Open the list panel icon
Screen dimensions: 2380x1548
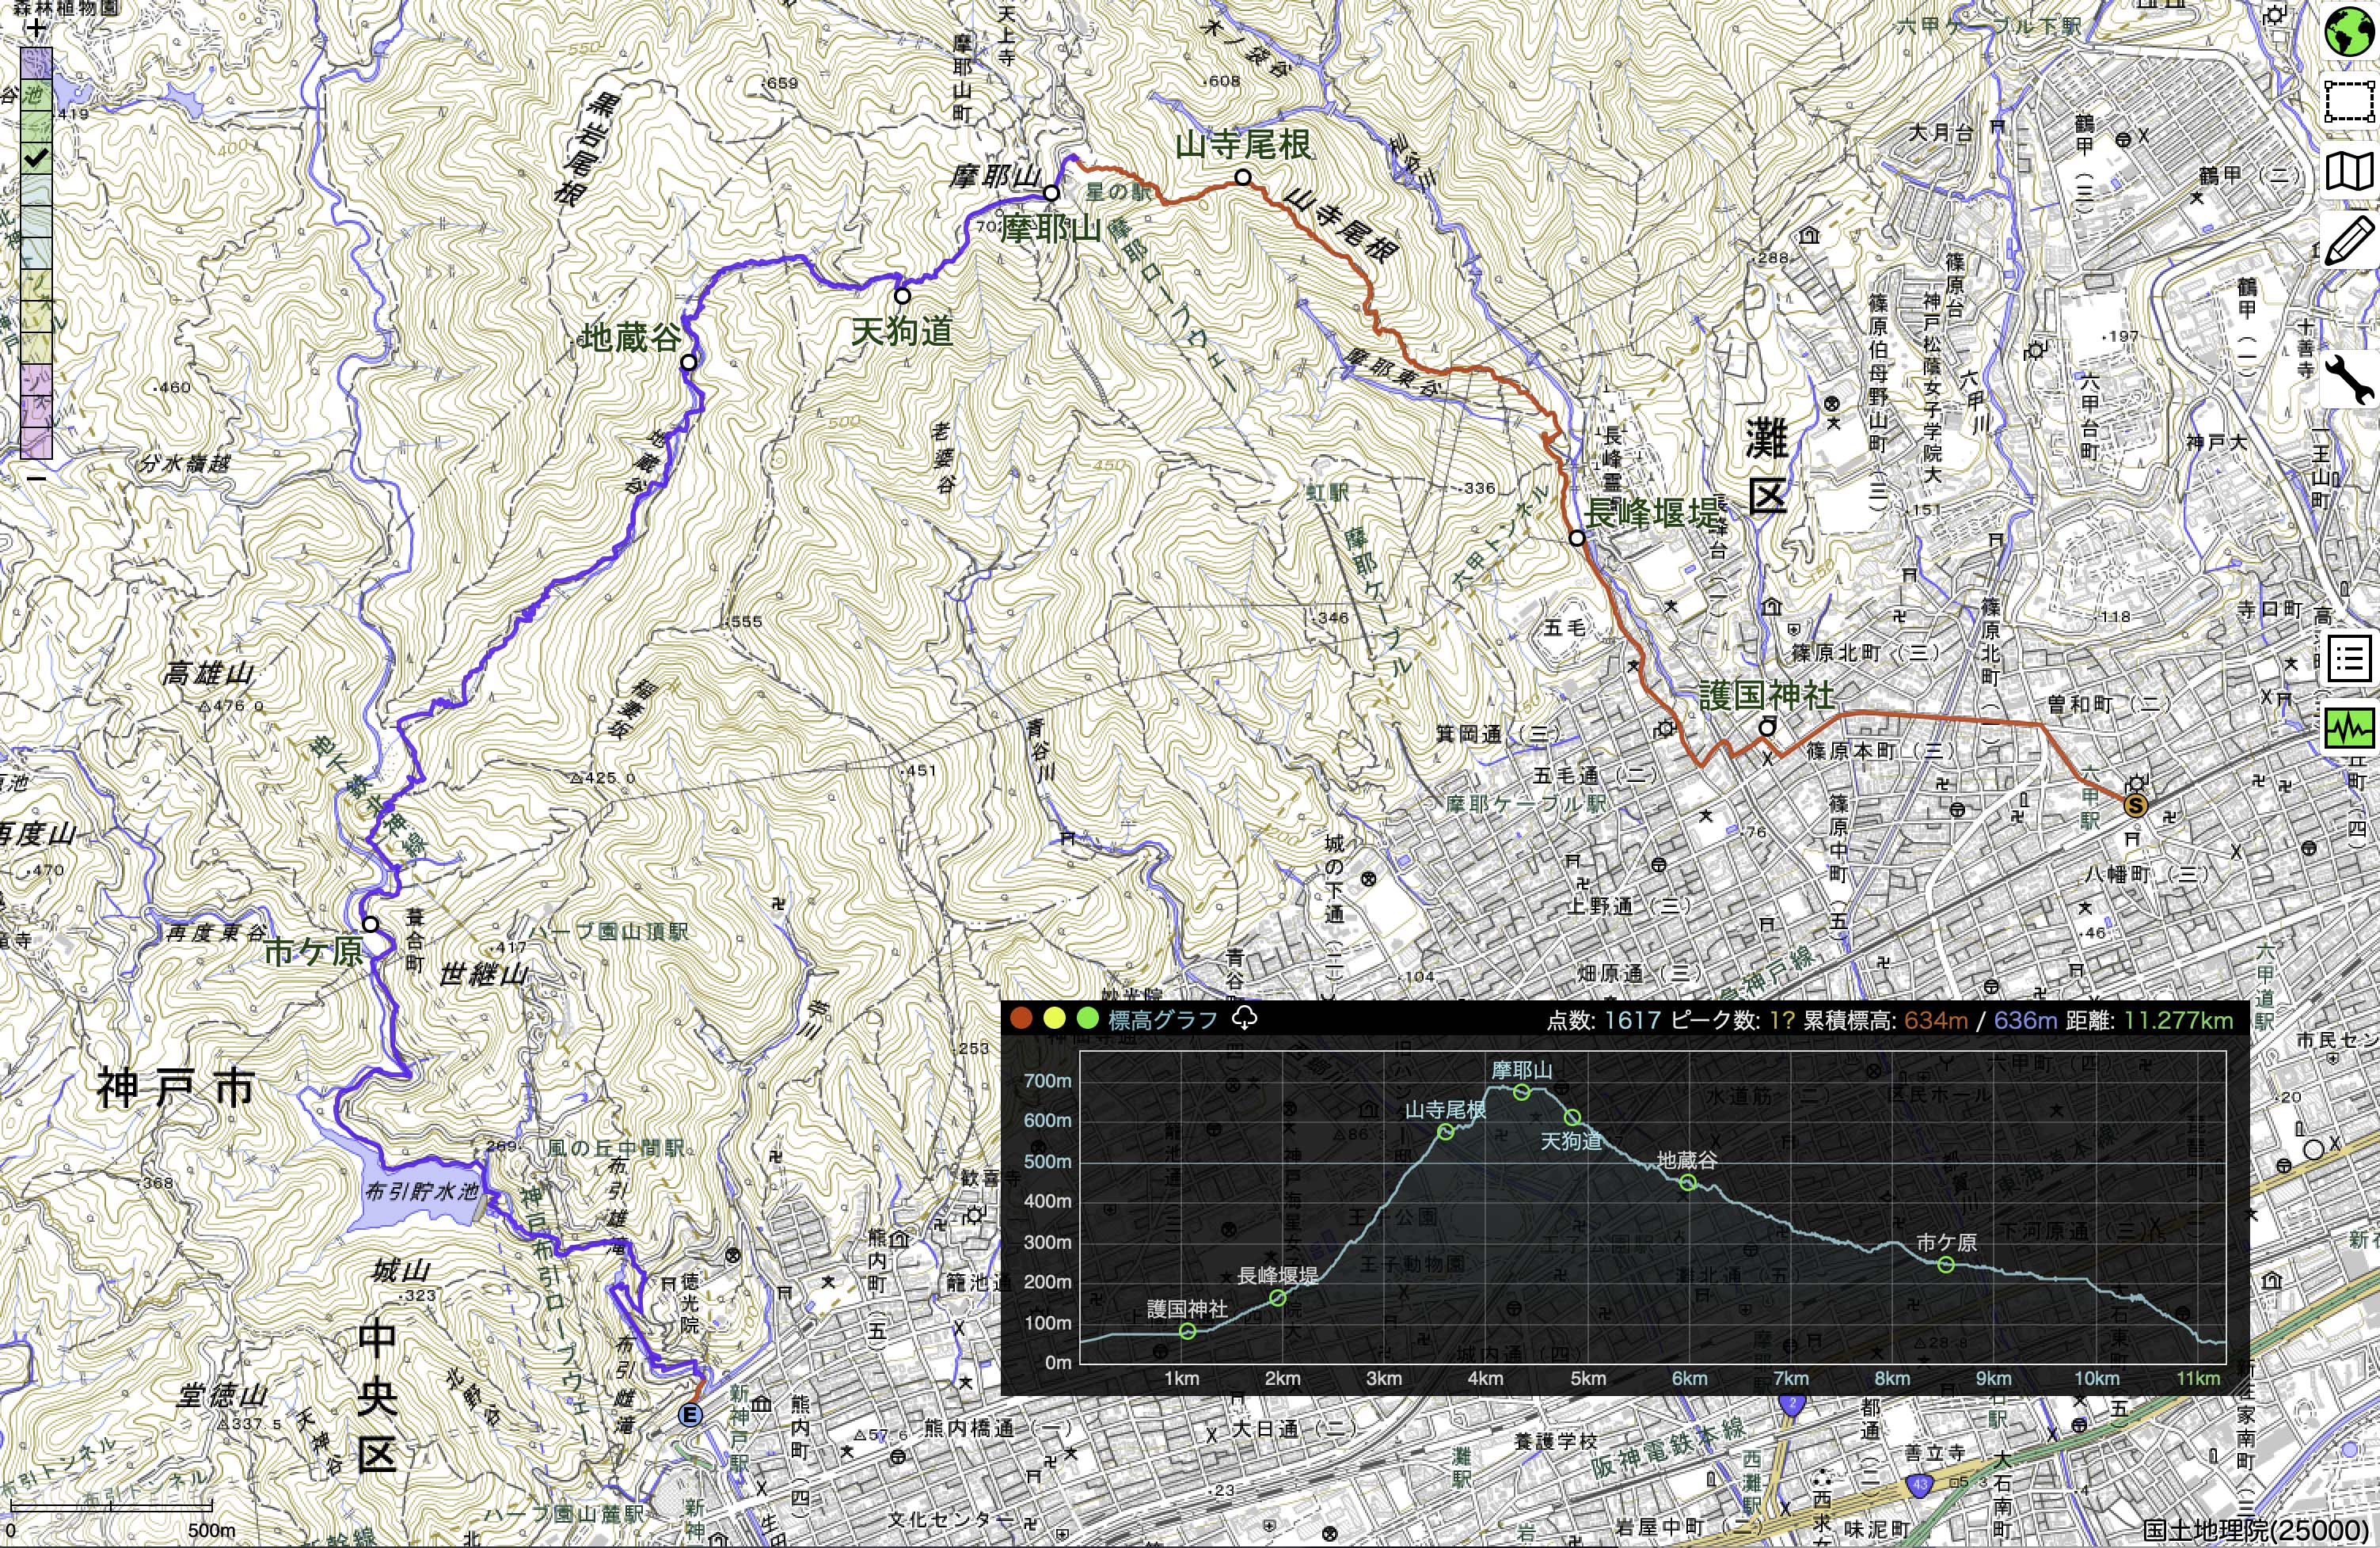coord(2349,658)
